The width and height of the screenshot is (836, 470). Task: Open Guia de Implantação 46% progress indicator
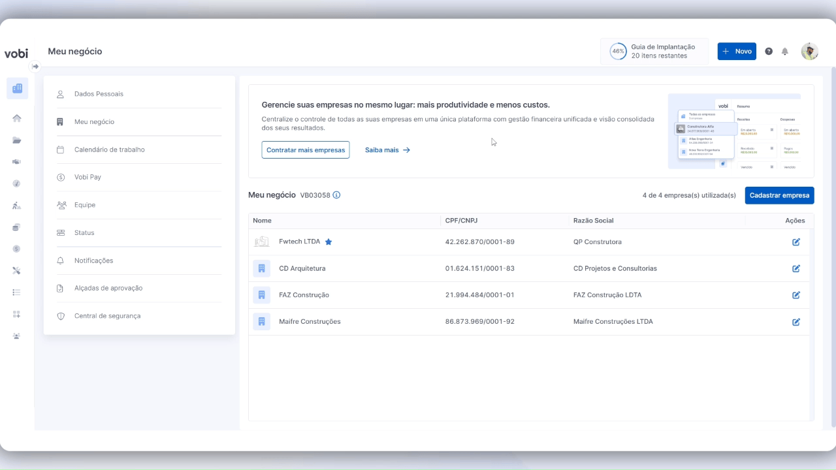[654, 52]
